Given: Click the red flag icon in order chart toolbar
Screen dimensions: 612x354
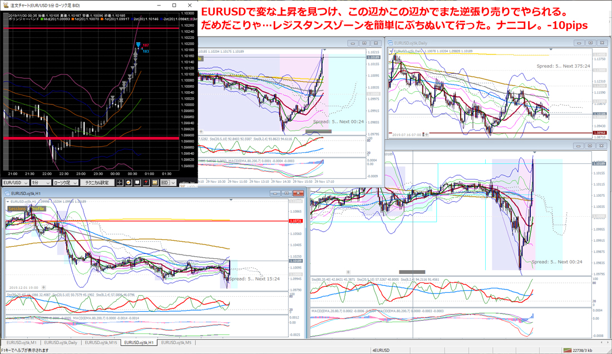Looking at the screenshot, I should click(x=146, y=182).
